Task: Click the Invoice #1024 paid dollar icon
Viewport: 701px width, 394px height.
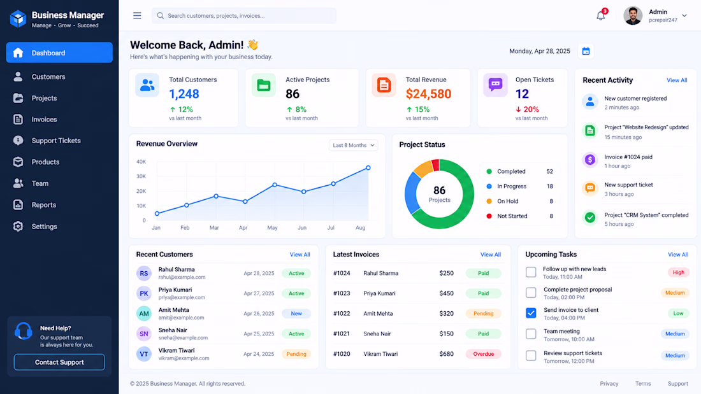Action: point(590,160)
